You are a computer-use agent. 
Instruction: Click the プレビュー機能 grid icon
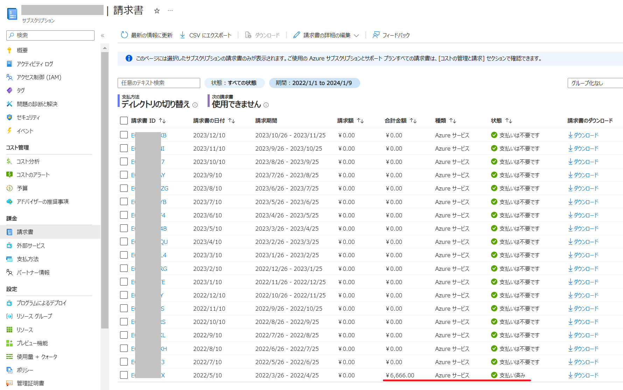coord(9,343)
